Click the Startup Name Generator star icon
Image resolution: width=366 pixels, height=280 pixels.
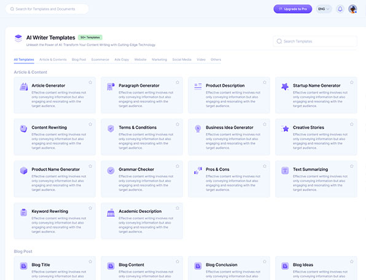(x=285, y=87)
